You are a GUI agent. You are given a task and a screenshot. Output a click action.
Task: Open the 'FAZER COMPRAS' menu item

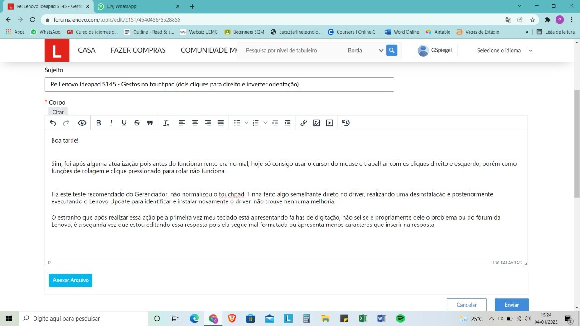coord(138,50)
